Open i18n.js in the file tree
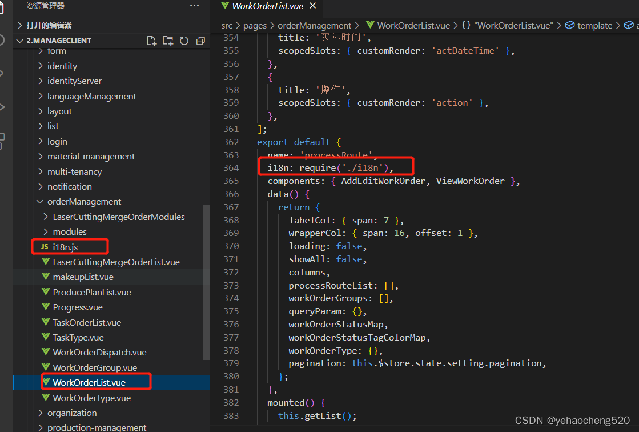Image resolution: width=639 pixels, height=432 pixels. [65, 247]
